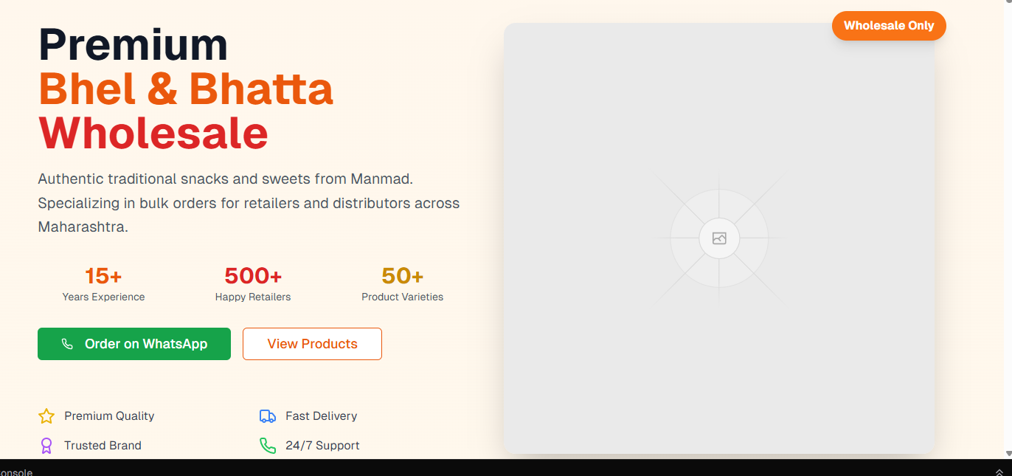Screen dimensions: 1012x476
Task: Click the grey hero image placeholder
Action: [x=719, y=238]
